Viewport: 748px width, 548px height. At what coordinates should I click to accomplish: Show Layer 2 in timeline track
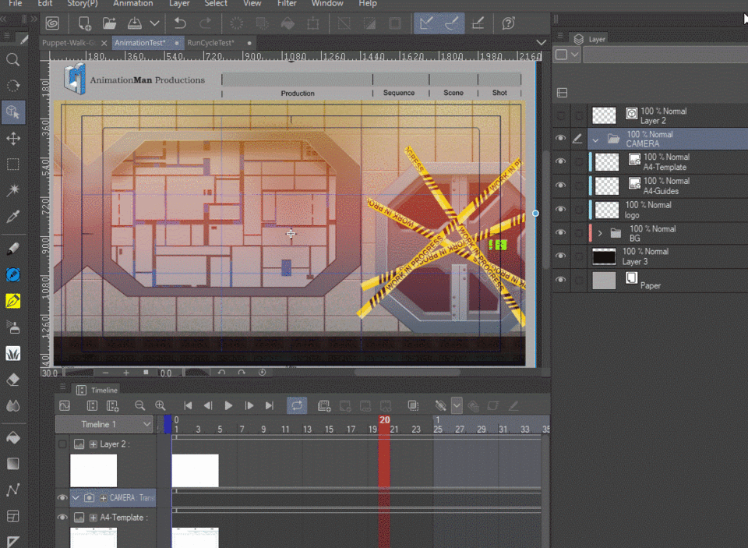[x=62, y=444]
